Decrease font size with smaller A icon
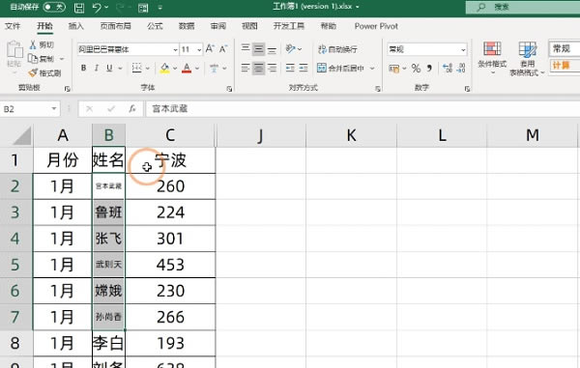This screenshot has width=580, height=368. 223,48
